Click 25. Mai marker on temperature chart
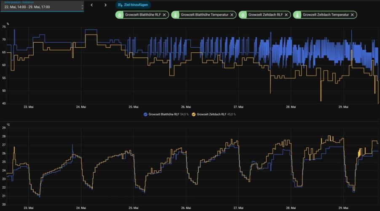The width and height of the screenshot is (380, 211). pos(133,208)
